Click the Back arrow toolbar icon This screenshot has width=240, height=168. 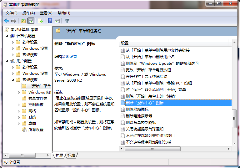click(x=6, y=21)
